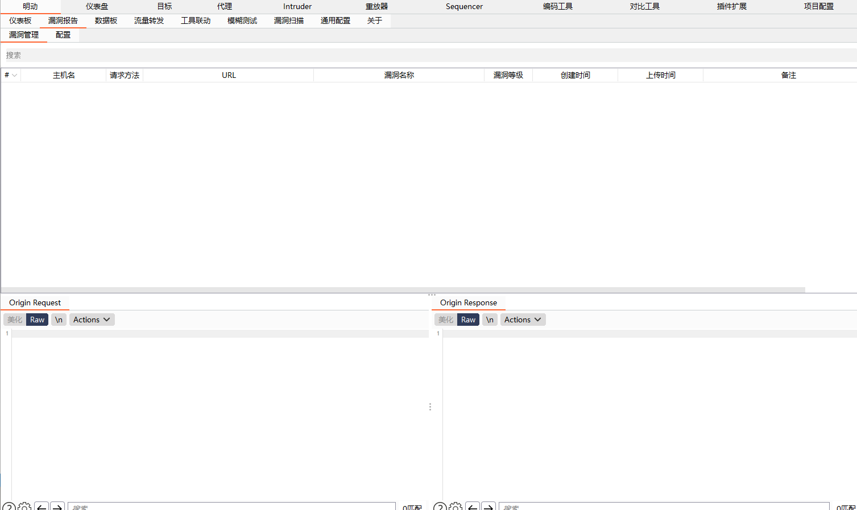The width and height of the screenshot is (857, 510).
Task: Toggle \n display in Origin Request editor
Action: pos(59,320)
